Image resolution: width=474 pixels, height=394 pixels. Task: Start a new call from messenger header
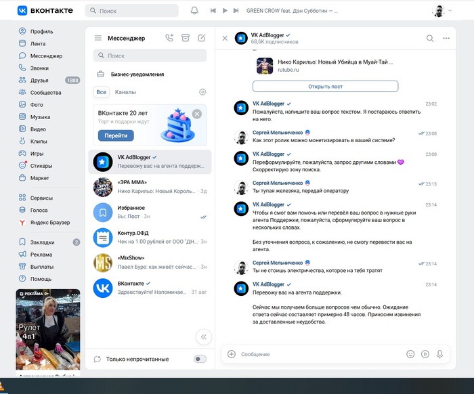(169, 38)
